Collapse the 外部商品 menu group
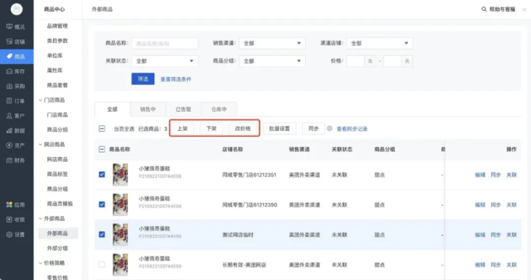Viewport: 531px width, 280px height. 40,219
